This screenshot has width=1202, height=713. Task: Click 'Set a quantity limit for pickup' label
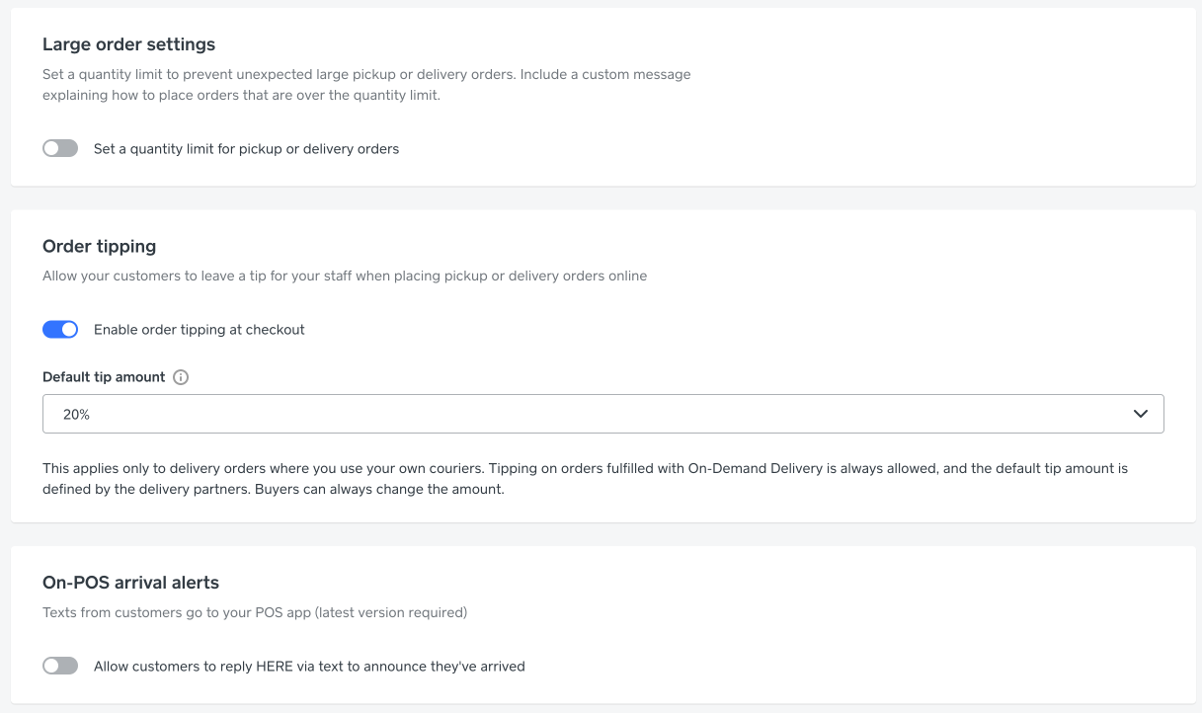(x=246, y=149)
